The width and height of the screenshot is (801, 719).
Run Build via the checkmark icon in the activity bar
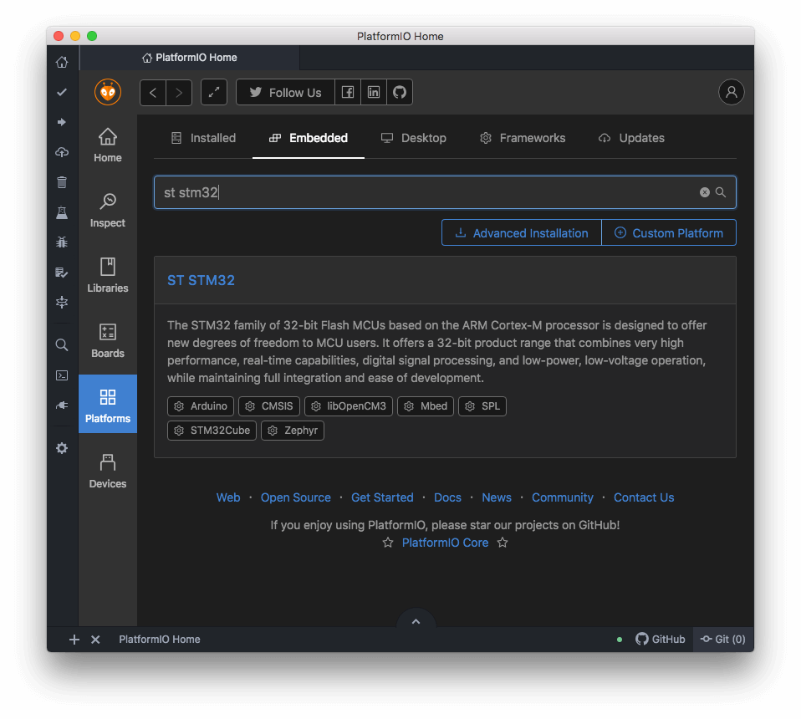click(62, 92)
